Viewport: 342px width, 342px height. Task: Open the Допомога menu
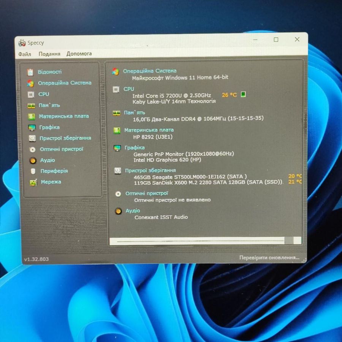pyautogui.click(x=79, y=54)
